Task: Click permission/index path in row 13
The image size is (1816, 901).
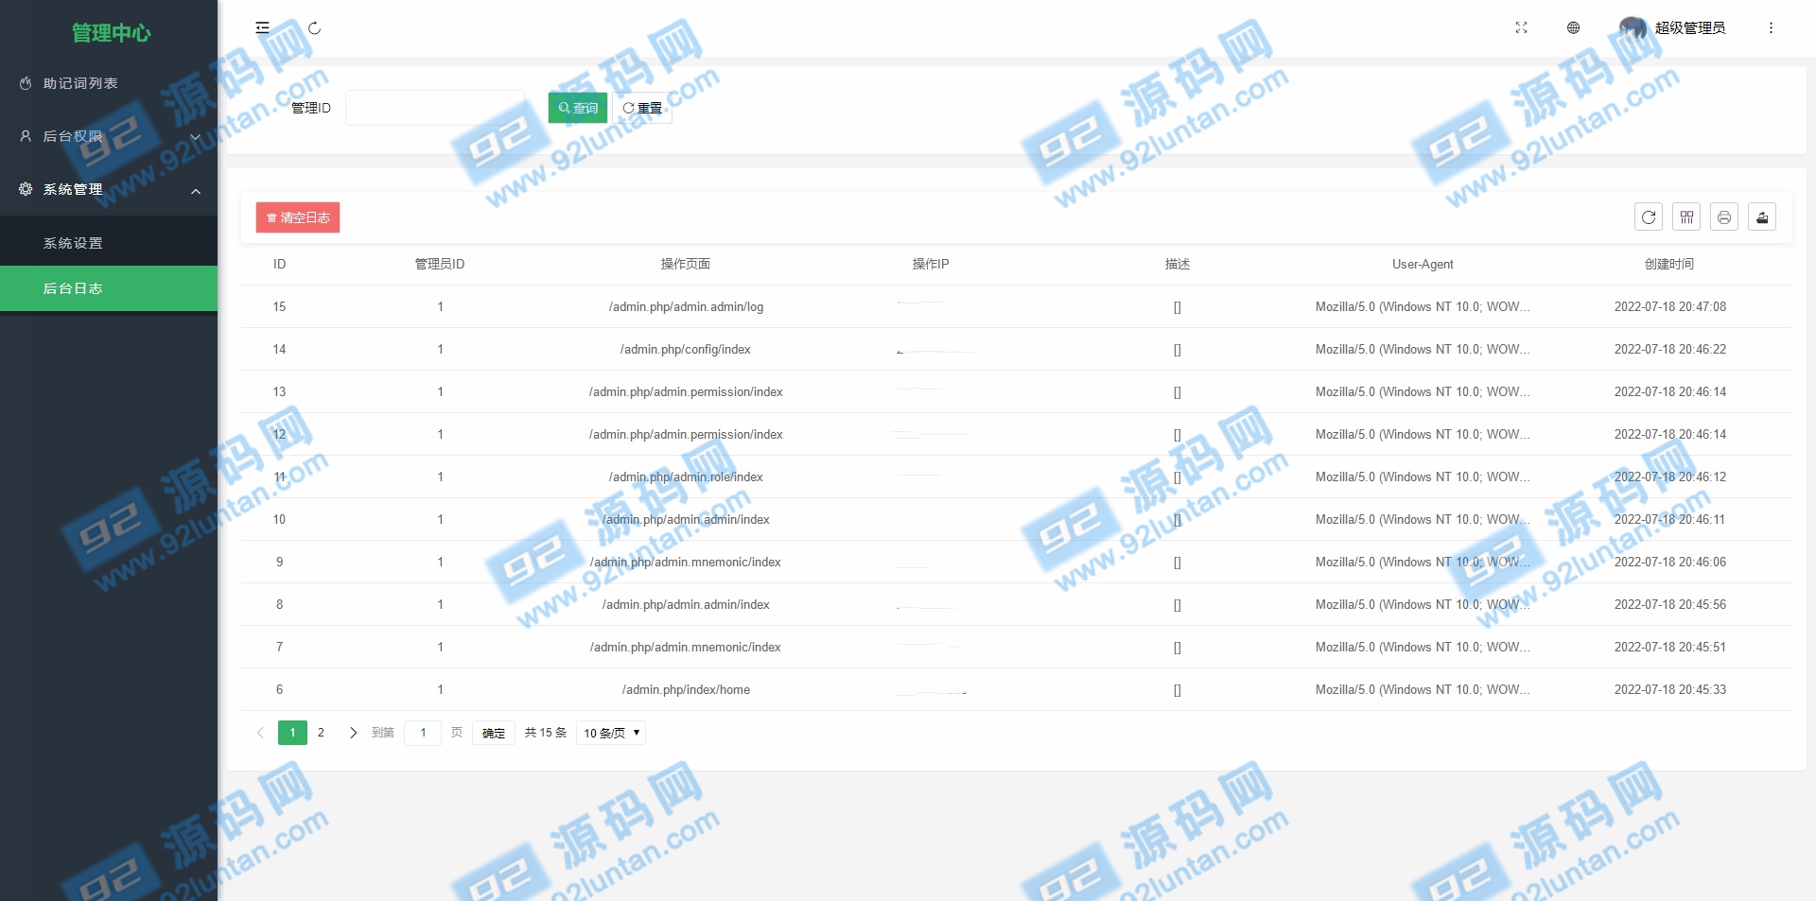Action: coord(686,391)
